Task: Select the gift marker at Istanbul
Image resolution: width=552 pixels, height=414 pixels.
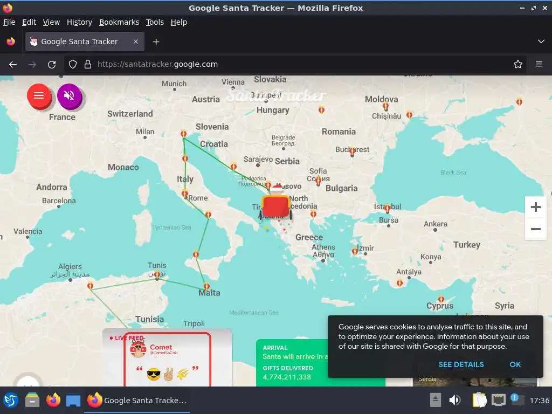Action: click(388, 209)
